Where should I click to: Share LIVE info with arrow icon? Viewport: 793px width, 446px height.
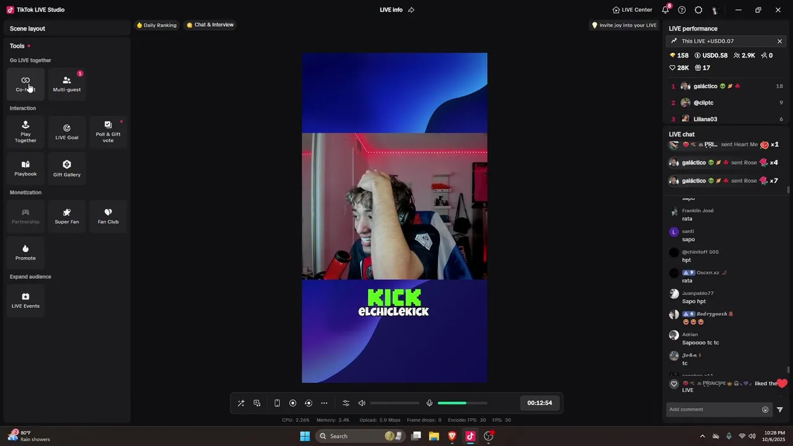coord(411,10)
